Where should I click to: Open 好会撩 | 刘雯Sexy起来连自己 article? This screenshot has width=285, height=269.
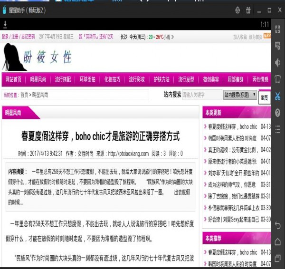click(234, 220)
